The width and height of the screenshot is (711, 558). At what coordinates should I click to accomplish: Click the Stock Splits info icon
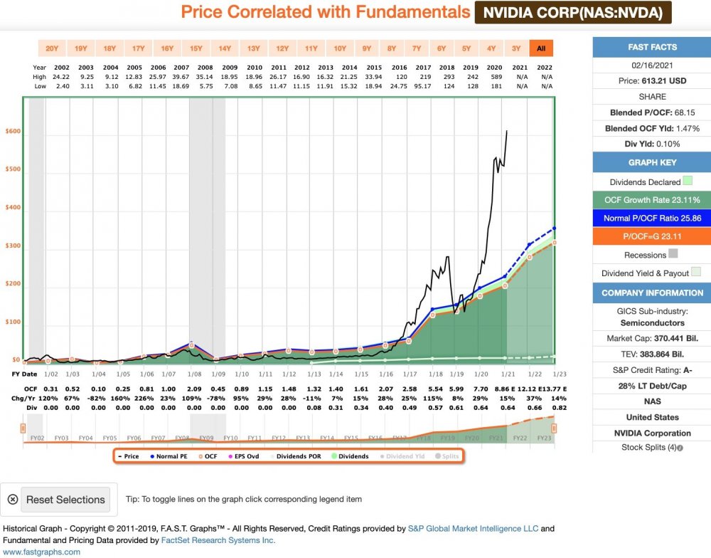(x=680, y=448)
